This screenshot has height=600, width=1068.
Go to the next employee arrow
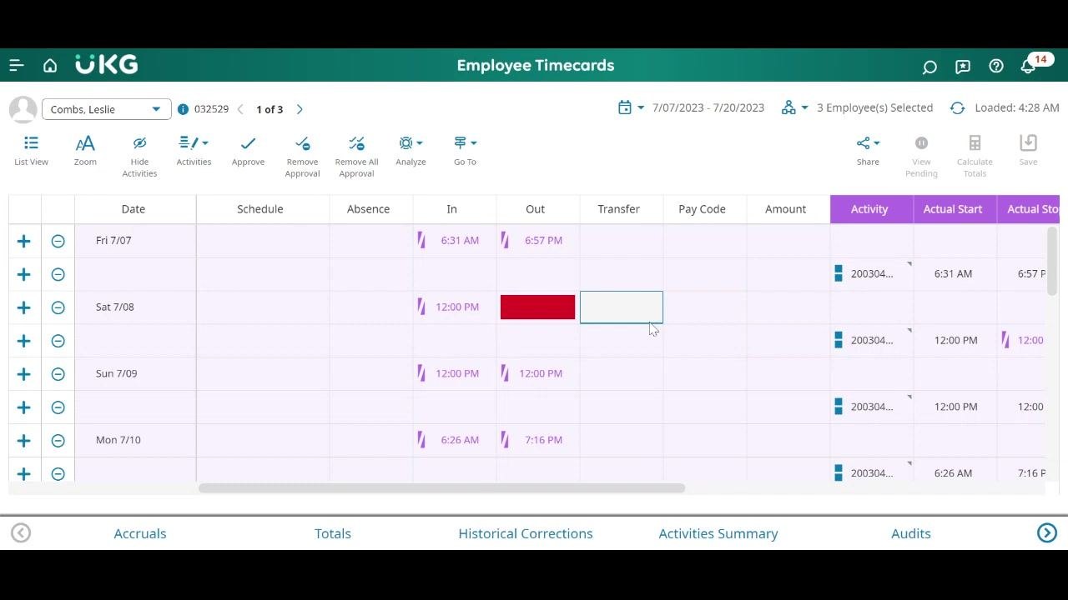pyautogui.click(x=300, y=109)
